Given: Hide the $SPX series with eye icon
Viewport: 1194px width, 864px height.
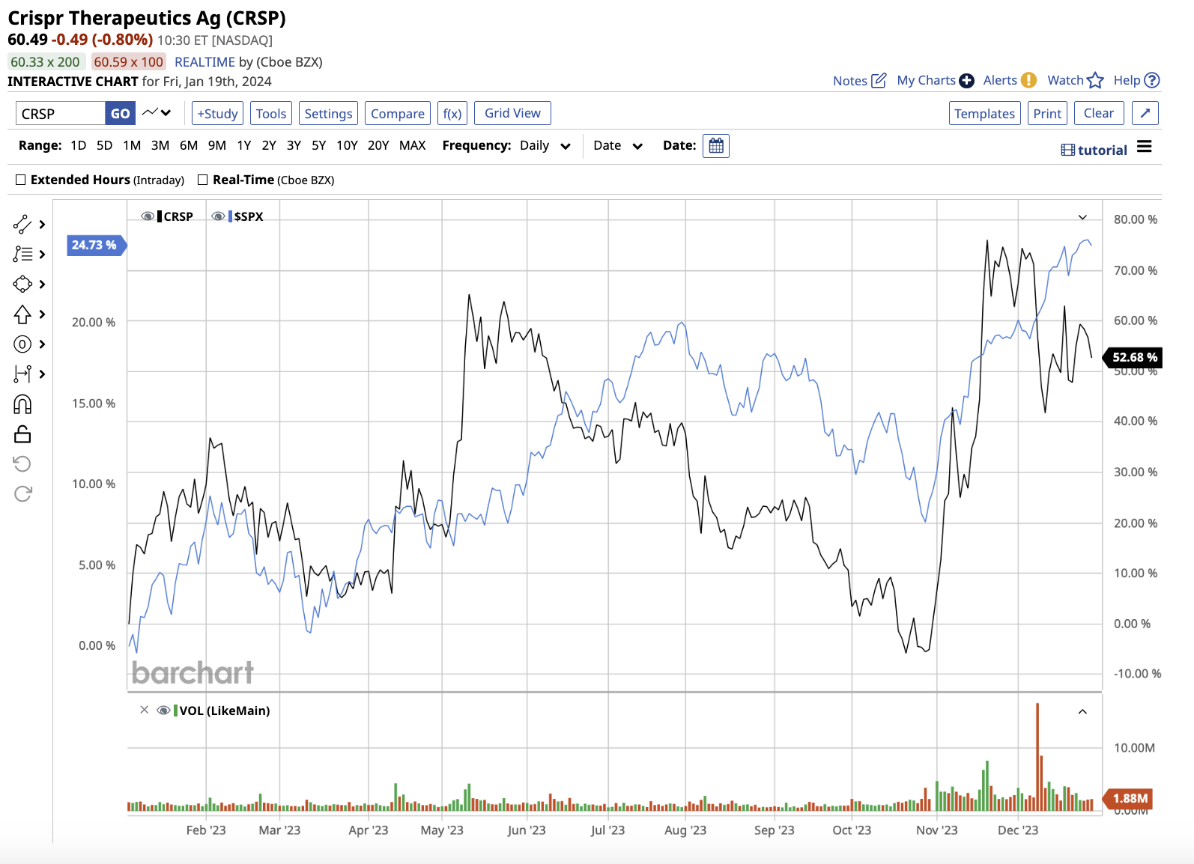Looking at the screenshot, I should pos(219,216).
